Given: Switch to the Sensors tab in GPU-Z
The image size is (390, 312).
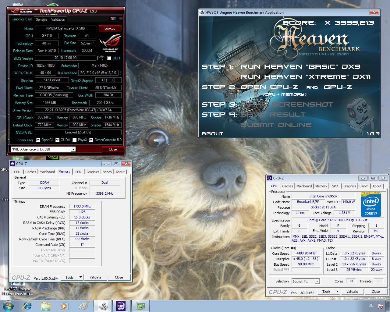Looking at the screenshot, I should [41, 19].
